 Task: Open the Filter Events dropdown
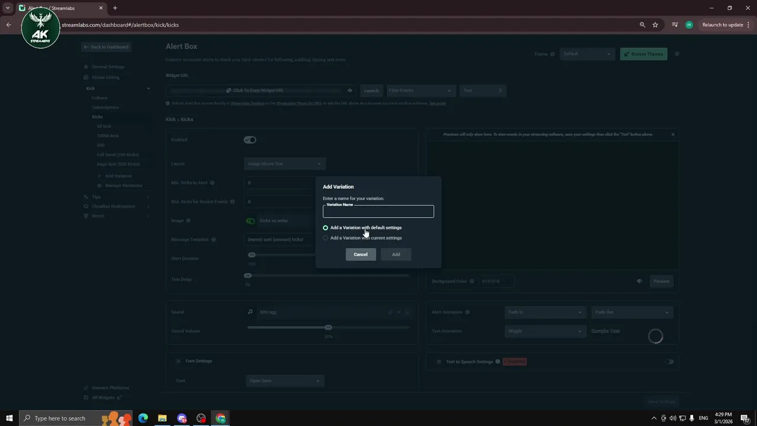pyautogui.click(x=420, y=91)
